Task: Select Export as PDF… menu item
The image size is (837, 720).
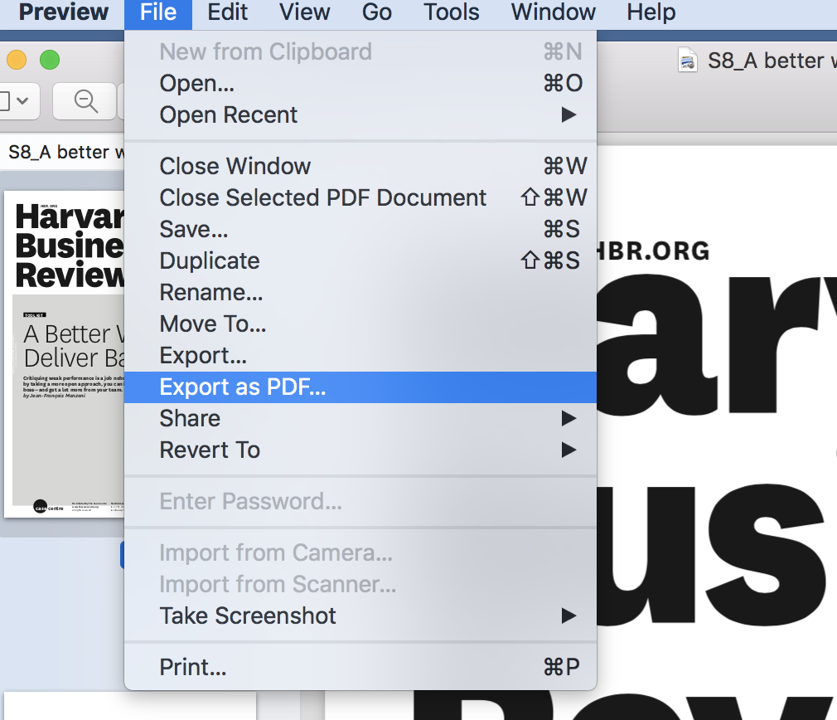Action: click(360, 387)
